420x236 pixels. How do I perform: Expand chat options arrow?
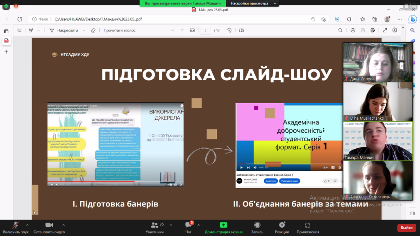[198, 225]
